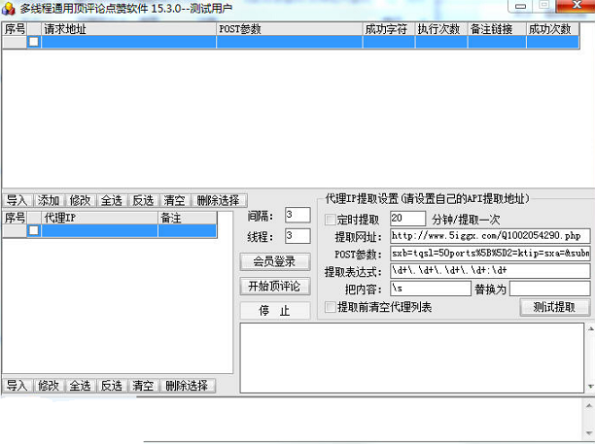The width and height of the screenshot is (595, 444).
Task: Tick the checkbox in the proxy IP list row
Action: pyautogui.click(x=34, y=230)
